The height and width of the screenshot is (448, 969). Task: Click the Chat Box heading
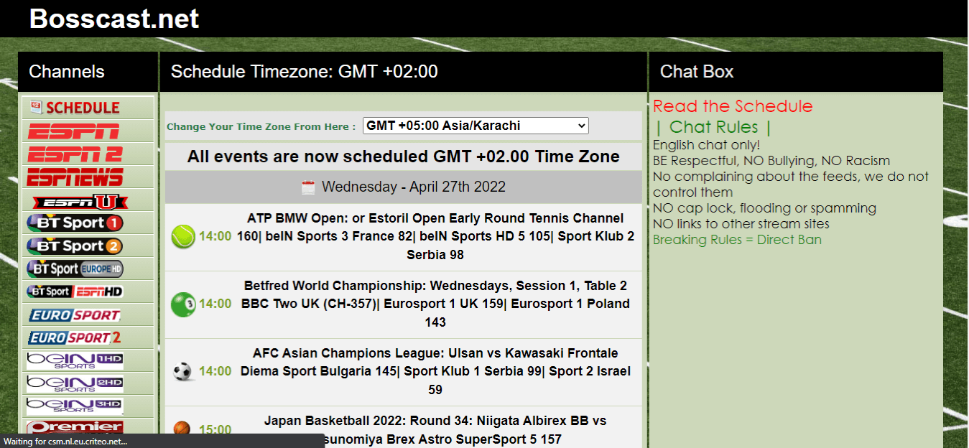coord(697,72)
